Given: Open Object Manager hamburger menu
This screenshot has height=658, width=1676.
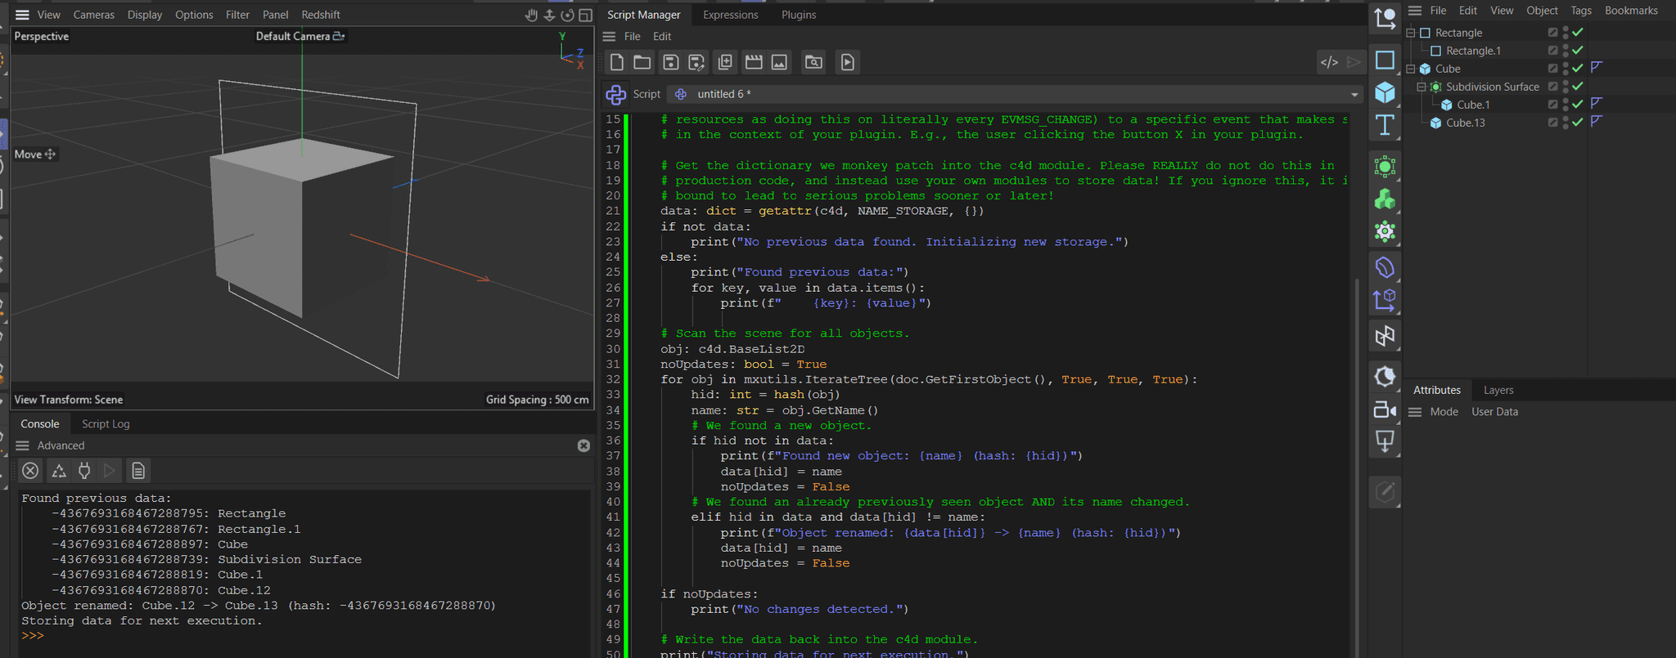Looking at the screenshot, I should coord(1415,11).
